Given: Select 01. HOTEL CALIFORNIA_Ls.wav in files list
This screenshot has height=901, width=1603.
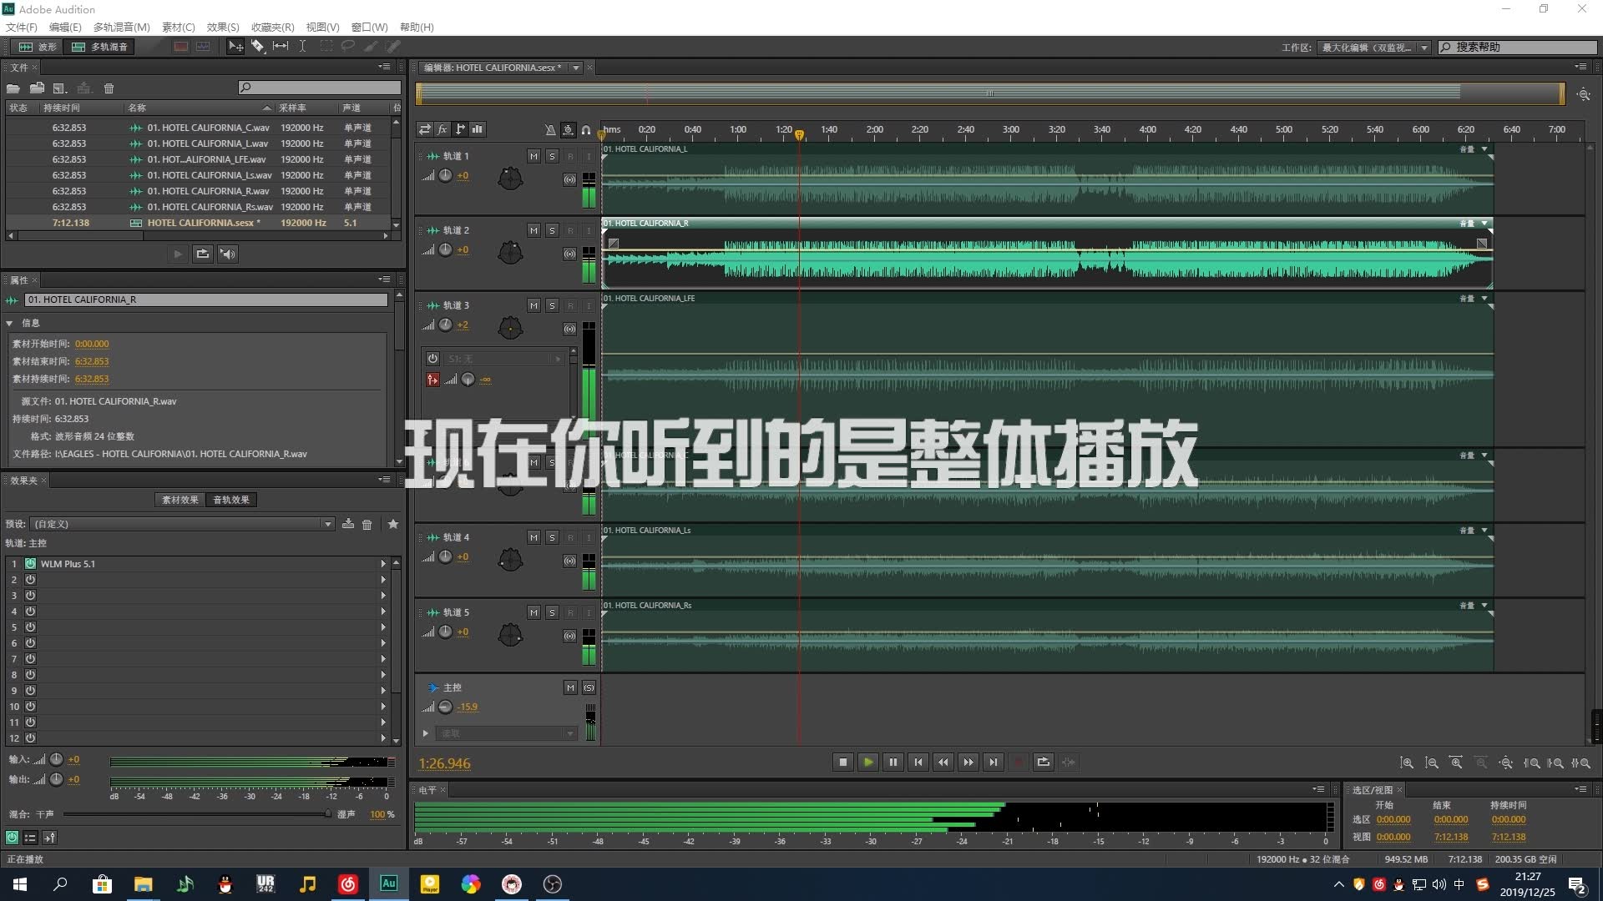Looking at the screenshot, I should (x=209, y=175).
